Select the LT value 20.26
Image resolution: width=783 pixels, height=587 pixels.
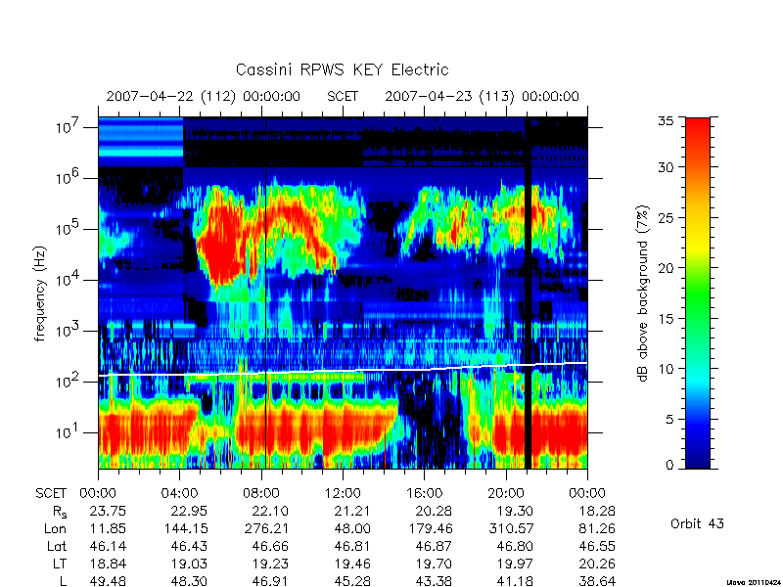pyautogui.click(x=596, y=564)
